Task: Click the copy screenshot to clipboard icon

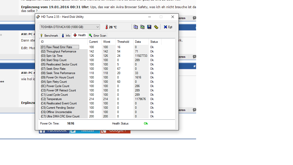Action: [142, 27]
